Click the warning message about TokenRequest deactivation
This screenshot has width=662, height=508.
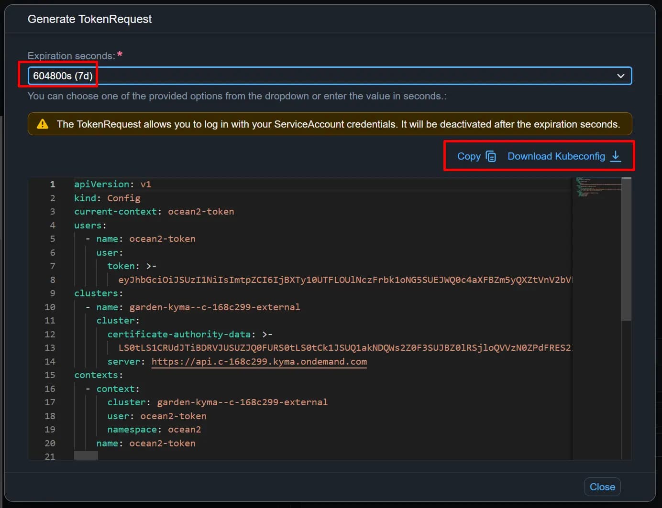[338, 124]
